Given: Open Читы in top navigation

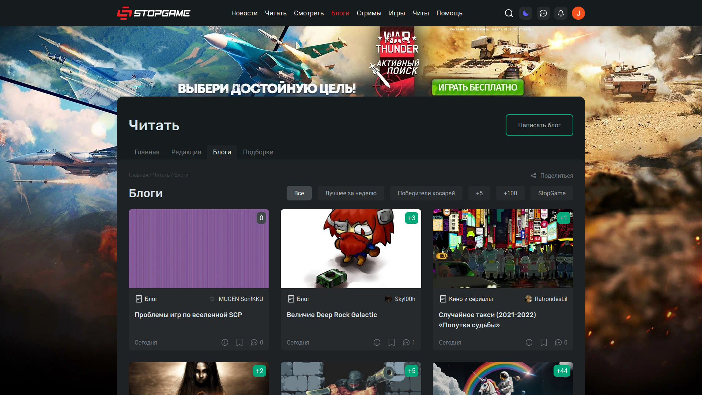Looking at the screenshot, I should pos(421,13).
